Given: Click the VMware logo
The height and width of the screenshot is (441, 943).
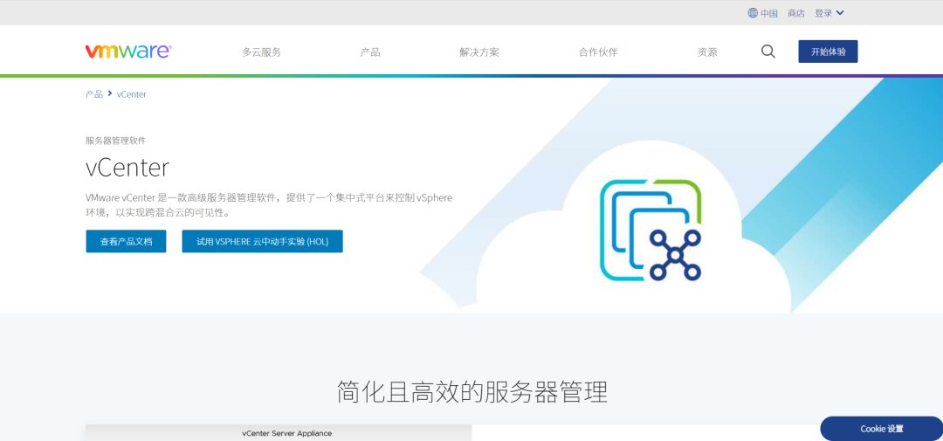Looking at the screenshot, I should click(128, 52).
